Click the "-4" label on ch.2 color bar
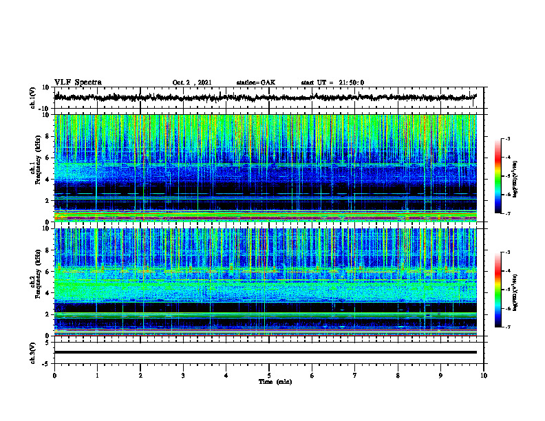 (507, 270)
